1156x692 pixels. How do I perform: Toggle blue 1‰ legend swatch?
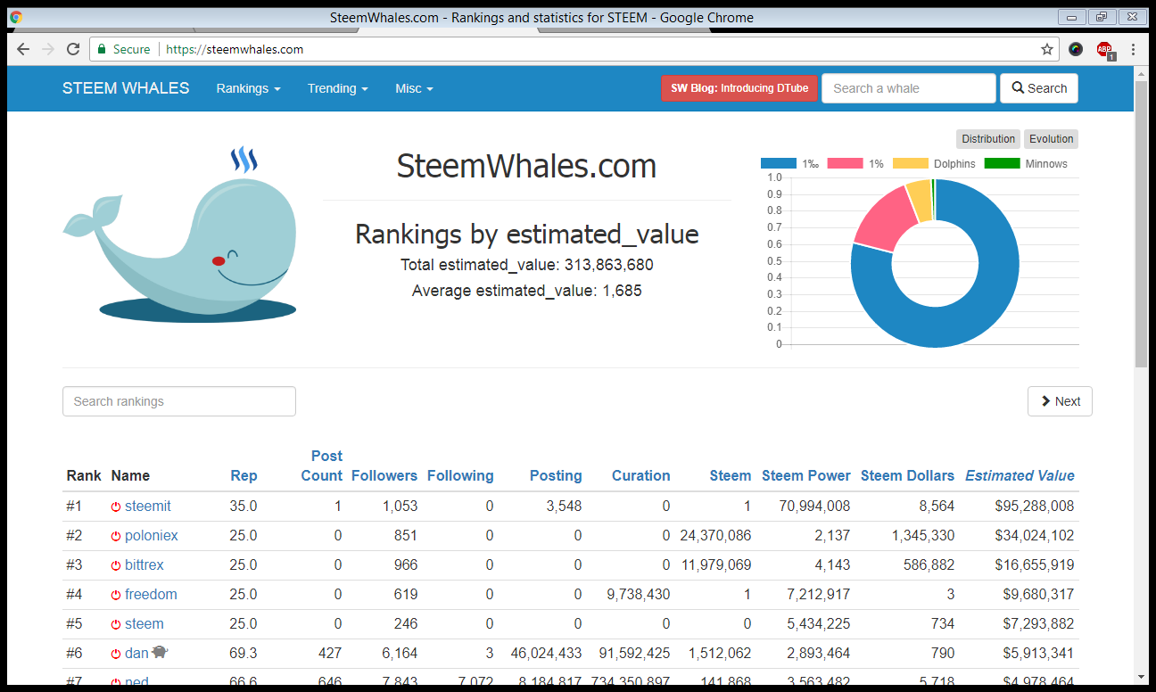tap(778, 163)
